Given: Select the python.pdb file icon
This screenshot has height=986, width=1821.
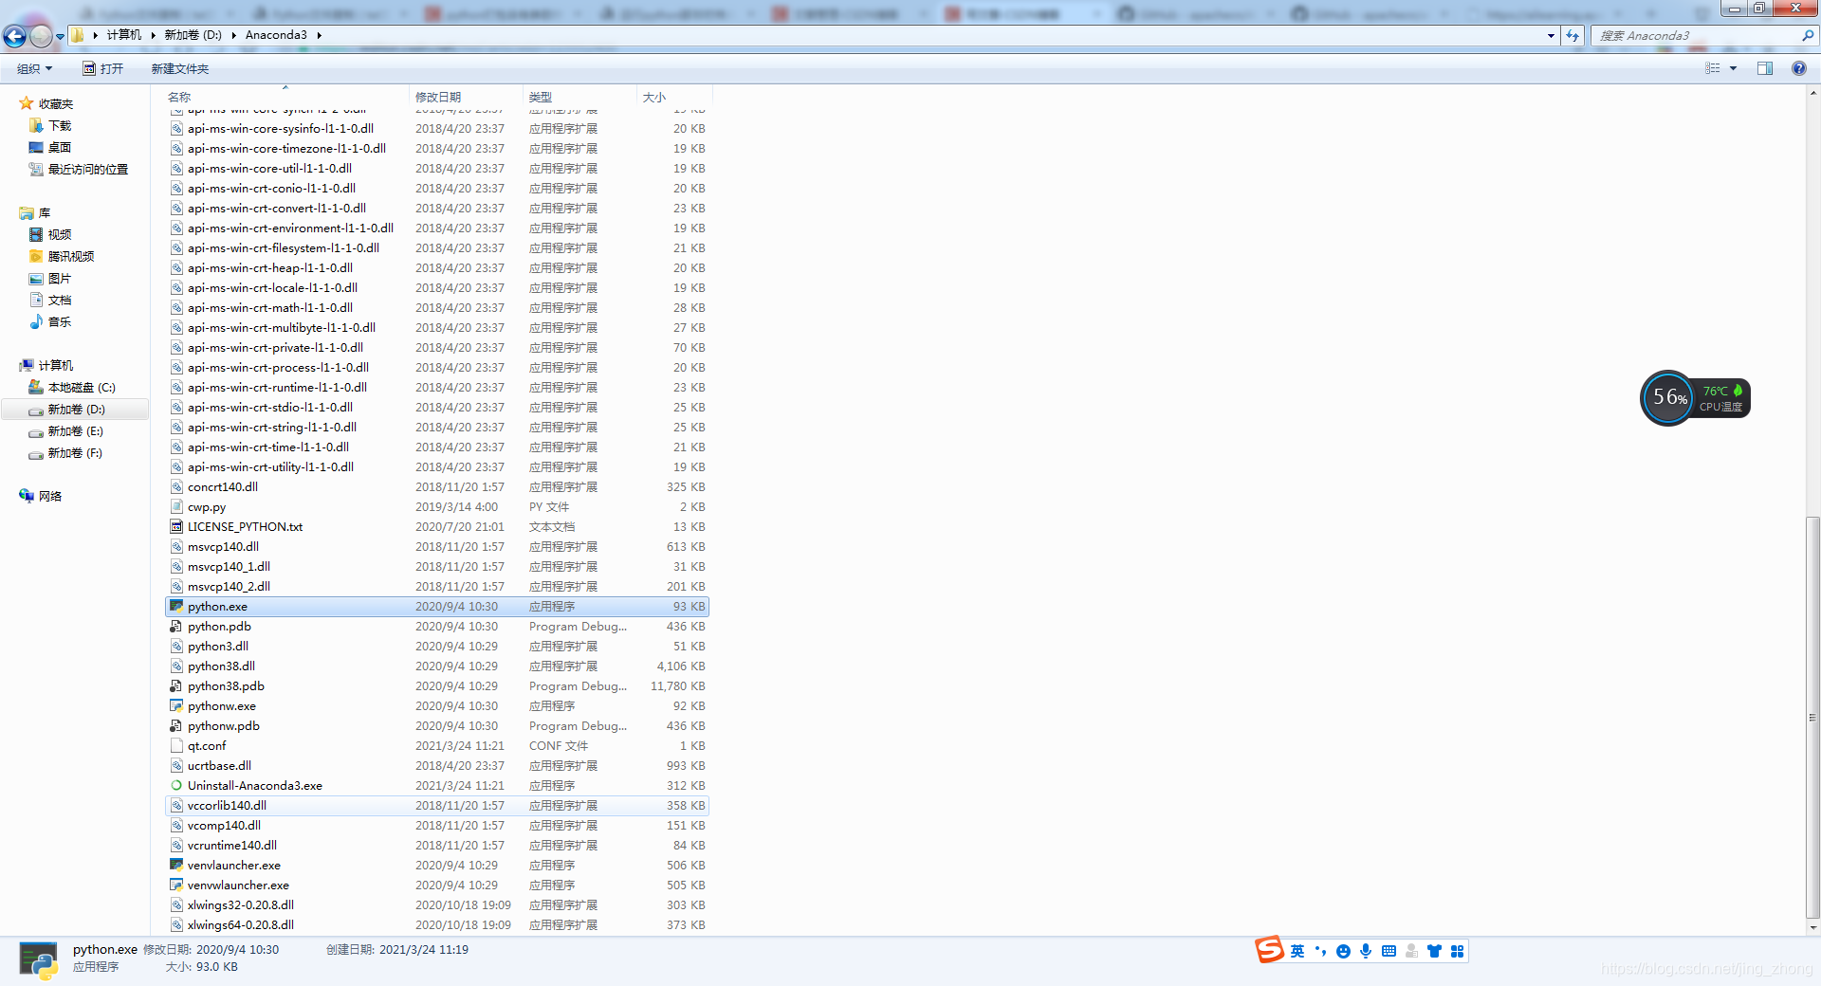Looking at the screenshot, I should (x=176, y=626).
